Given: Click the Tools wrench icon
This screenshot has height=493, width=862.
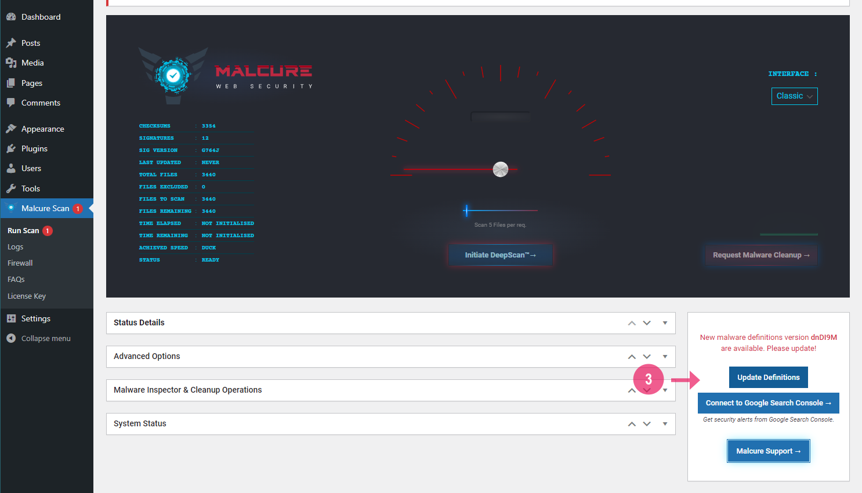Looking at the screenshot, I should pyautogui.click(x=11, y=188).
